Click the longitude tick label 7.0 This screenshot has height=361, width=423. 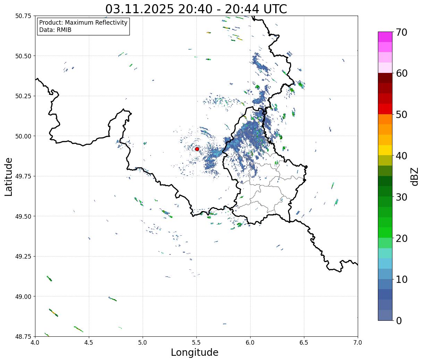click(x=358, y=343)
